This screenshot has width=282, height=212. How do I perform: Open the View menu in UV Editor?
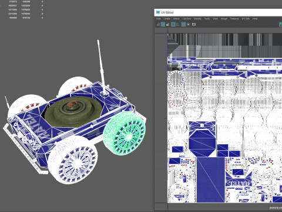pyautogui.click(x=215, y=19)
